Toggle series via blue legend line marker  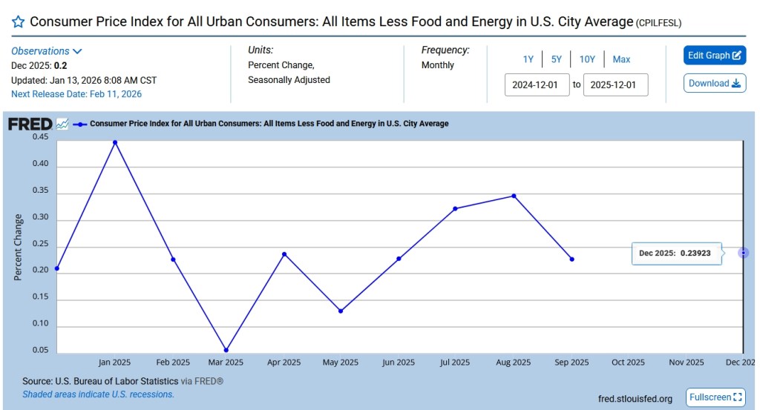(x=79, y=124)
